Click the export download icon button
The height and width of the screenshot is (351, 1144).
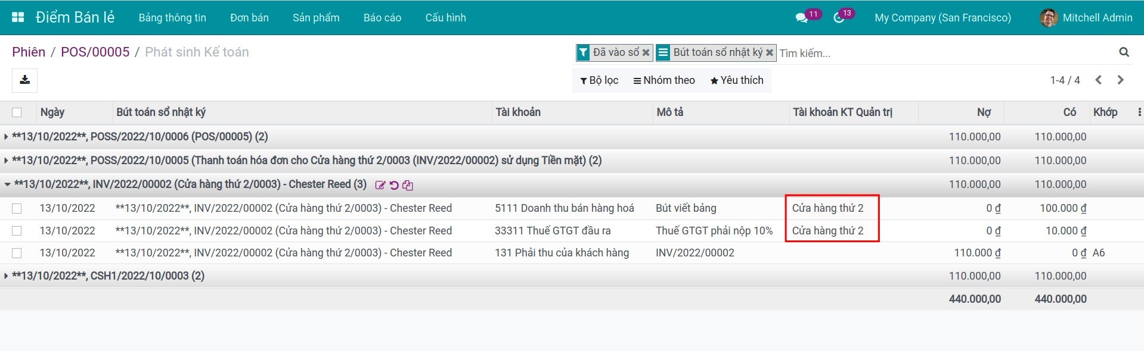pyautogui.click(x=24, y=80)
